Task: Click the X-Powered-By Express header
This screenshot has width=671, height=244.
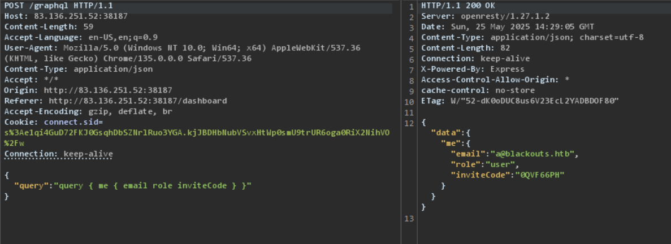Action: 473,69
